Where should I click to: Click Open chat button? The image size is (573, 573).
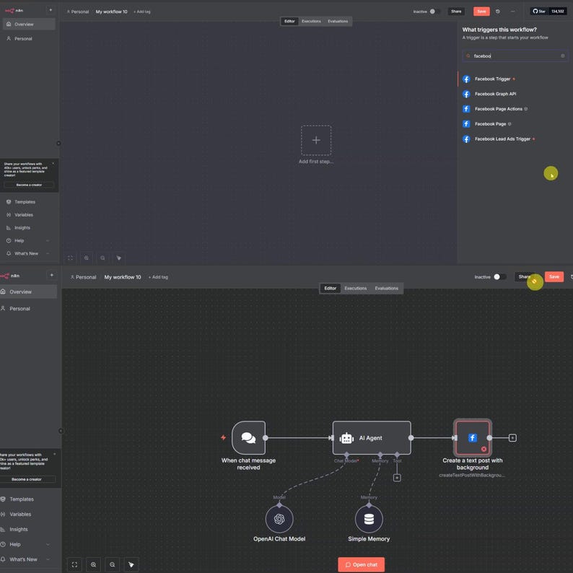[x=361, y=564]
